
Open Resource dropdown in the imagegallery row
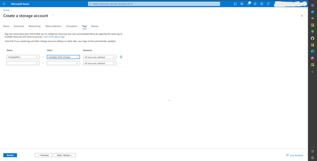click(x=100, y=57)
